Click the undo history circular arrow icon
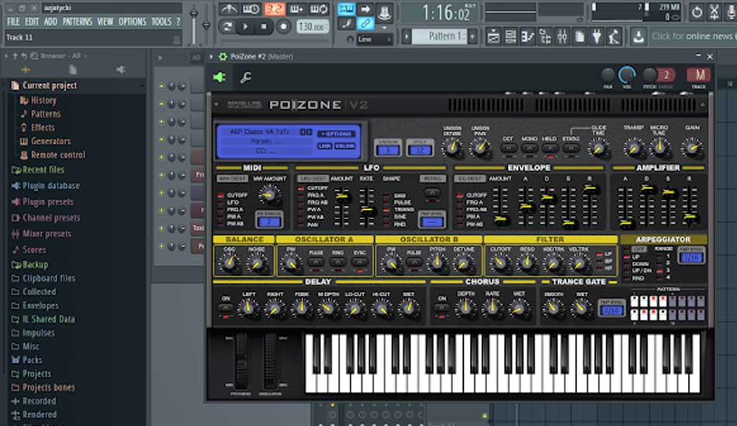 click(697, 12)
